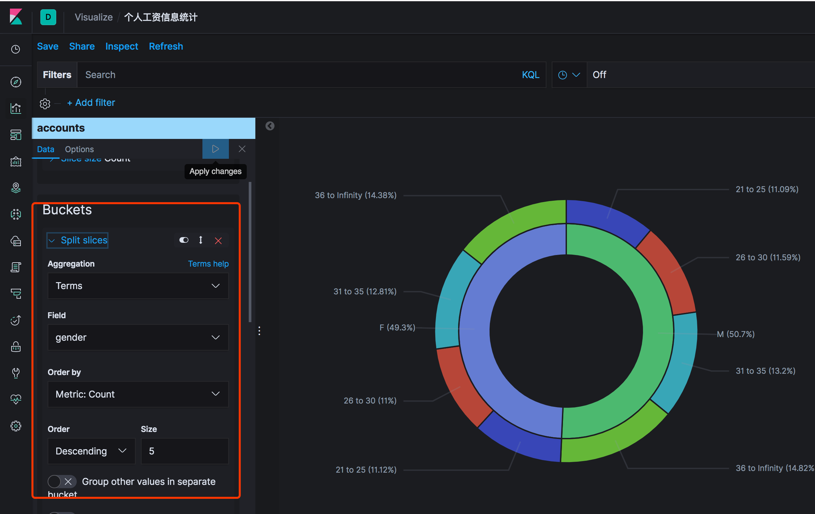
Task: Click the Dev Tools icon in sidebar
Action: click(16, 372)
